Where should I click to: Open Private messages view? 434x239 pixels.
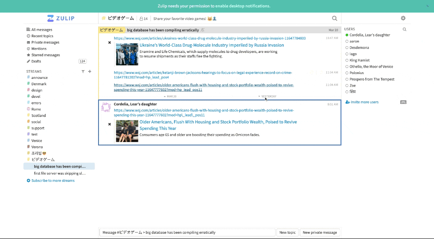tap(45, 42)
